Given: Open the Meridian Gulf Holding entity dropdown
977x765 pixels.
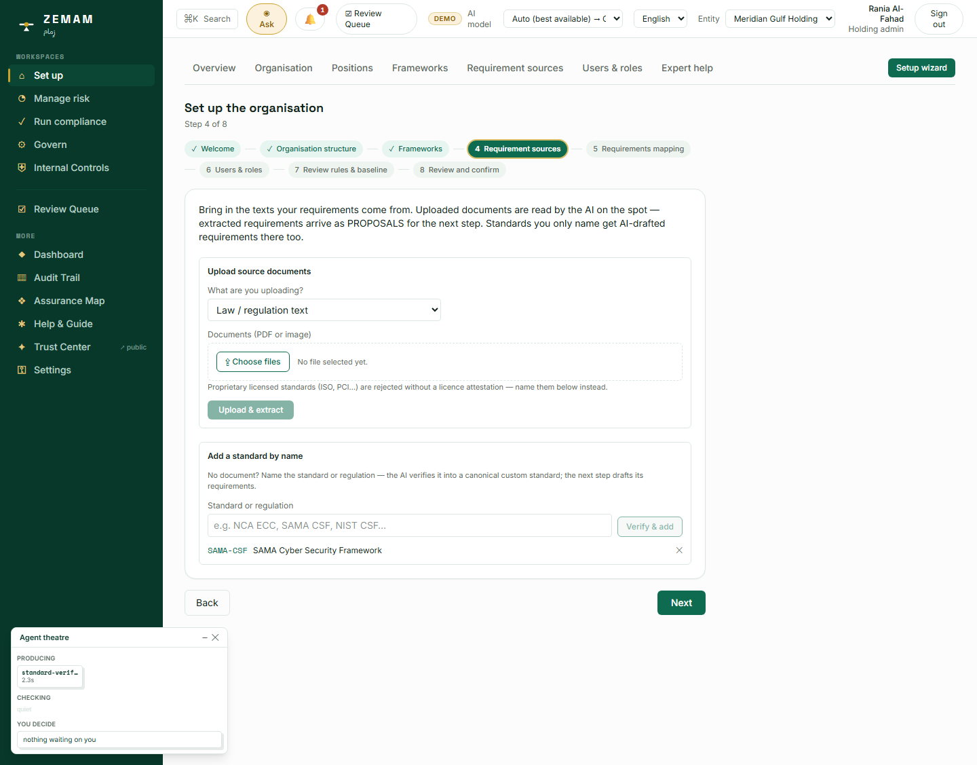Looking at the screenshot, I should (780, 19).
